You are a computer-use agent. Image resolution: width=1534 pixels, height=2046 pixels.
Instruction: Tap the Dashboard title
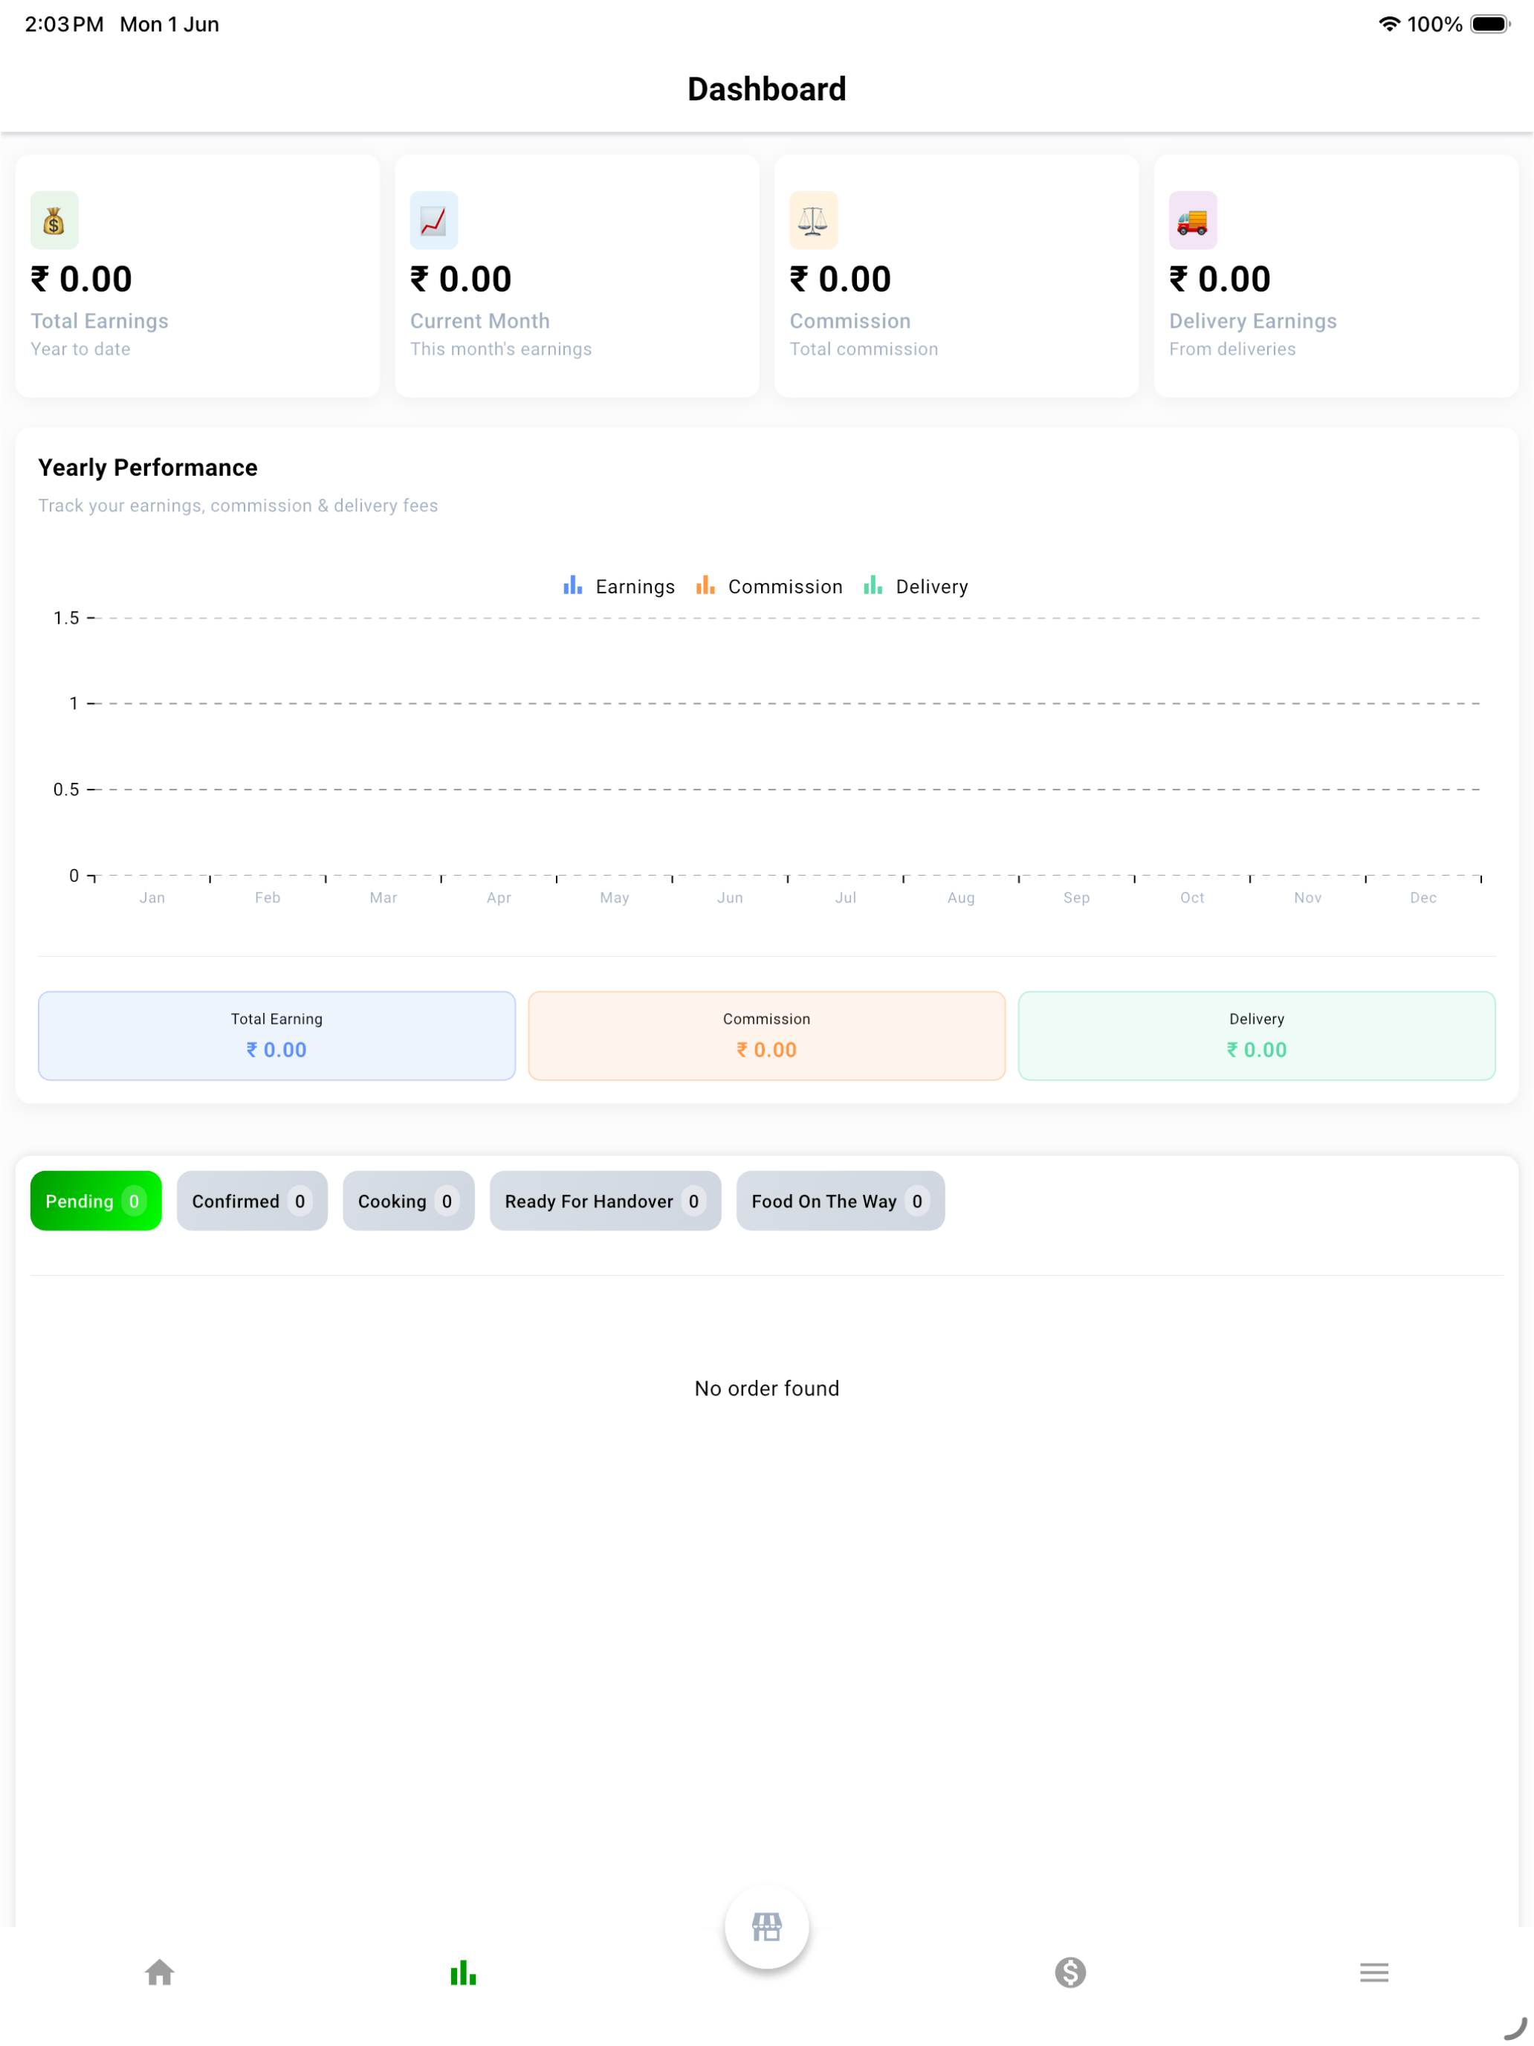tap(766, 88)
